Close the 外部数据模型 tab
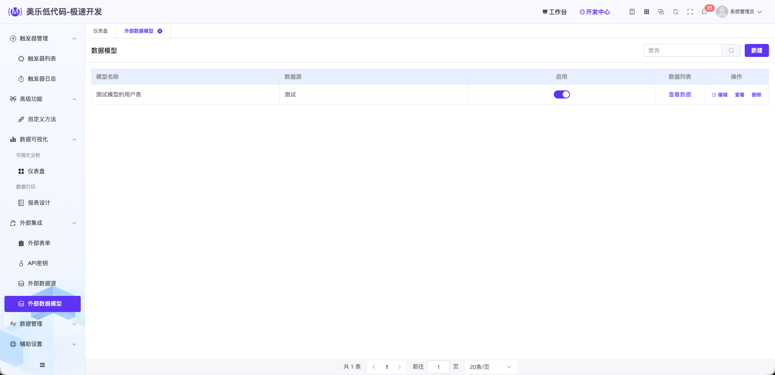This screenshot has width=775, height=375. tap(160, 31)
